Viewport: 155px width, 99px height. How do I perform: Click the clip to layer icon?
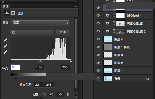click(x=36, y=95)
